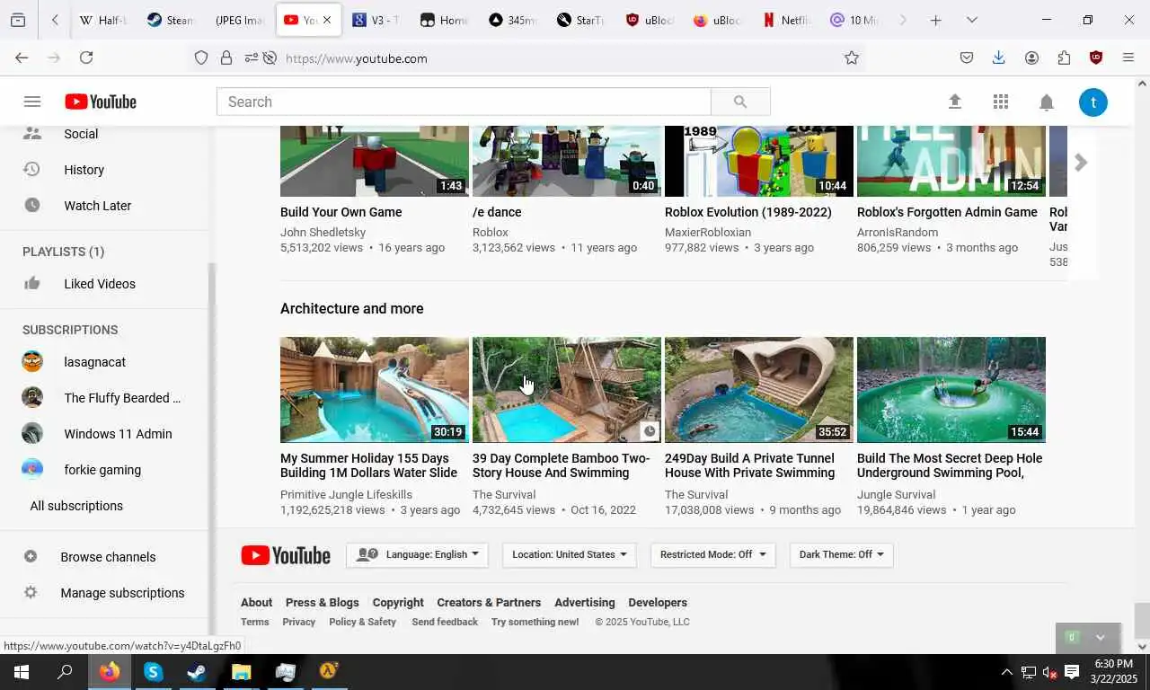Open the Restricted Mode: Off dropdown
1150x690 pixels.
[x=712, y=554]
